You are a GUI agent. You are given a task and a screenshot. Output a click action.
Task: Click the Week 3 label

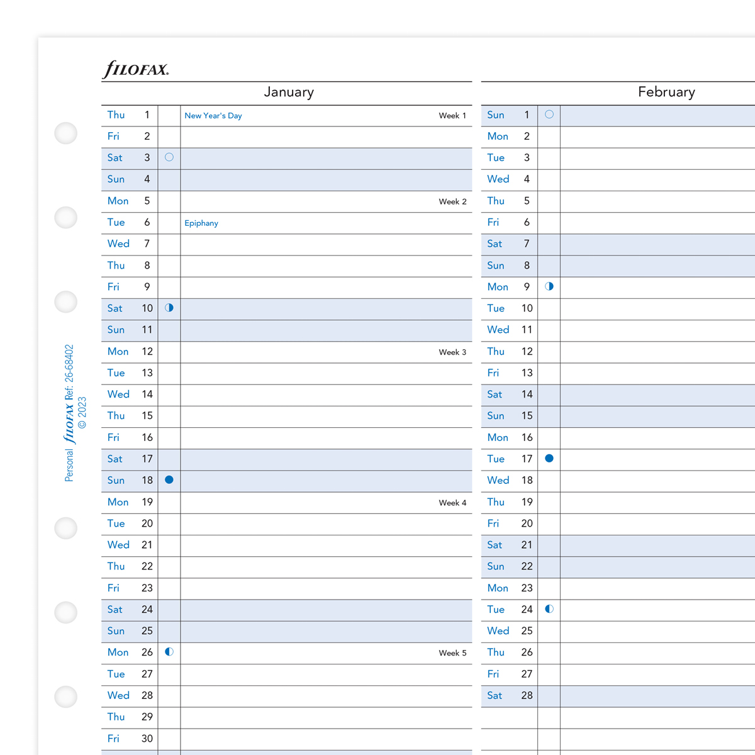point(452,352)
